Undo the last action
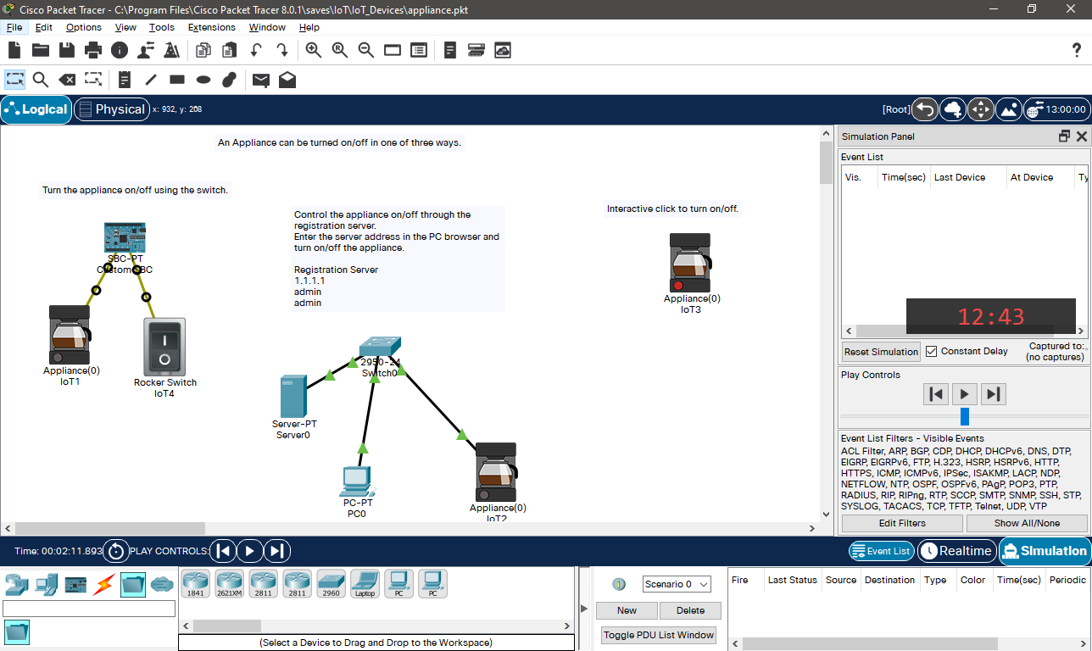This screenshot has width=1092, height=651. (x=256, y=50)
